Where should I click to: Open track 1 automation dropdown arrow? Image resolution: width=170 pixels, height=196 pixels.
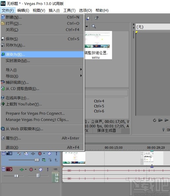44,153
